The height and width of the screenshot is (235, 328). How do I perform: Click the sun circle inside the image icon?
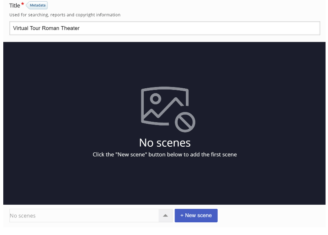coord(156,98)
